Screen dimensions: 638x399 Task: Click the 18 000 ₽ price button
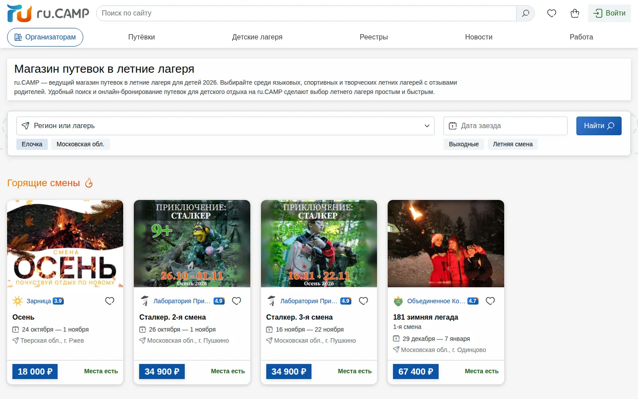click(35, 372)
